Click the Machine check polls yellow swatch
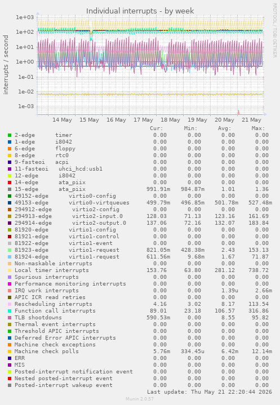Screen dimensions: 280x405 pos(10,351)
